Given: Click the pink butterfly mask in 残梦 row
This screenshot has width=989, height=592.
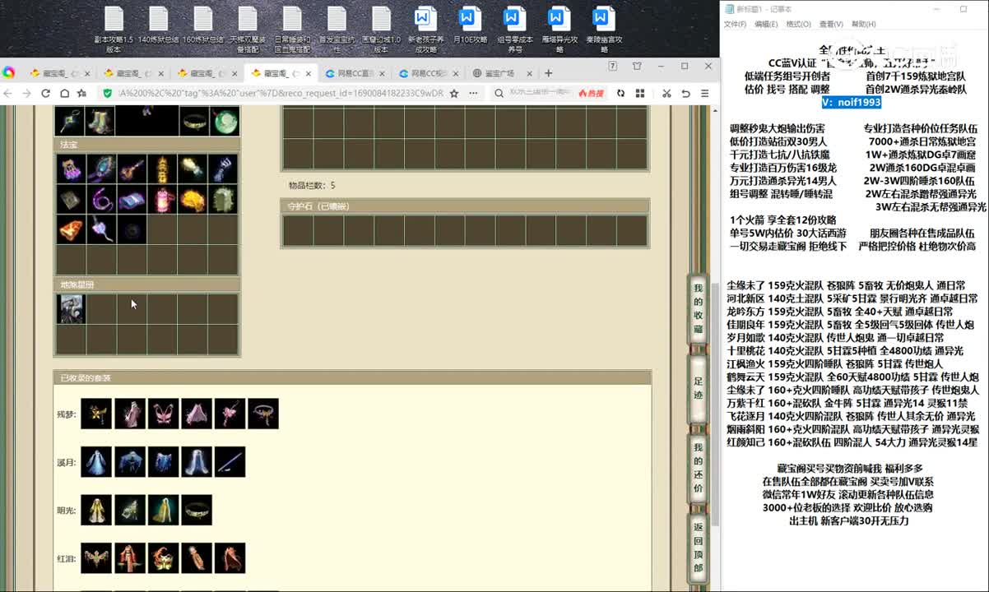Looking at the screenshot, I should pyautogui.click(x=163, y=414).
